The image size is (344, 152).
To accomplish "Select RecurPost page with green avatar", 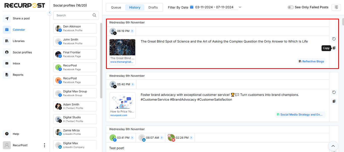I will 75,67.
